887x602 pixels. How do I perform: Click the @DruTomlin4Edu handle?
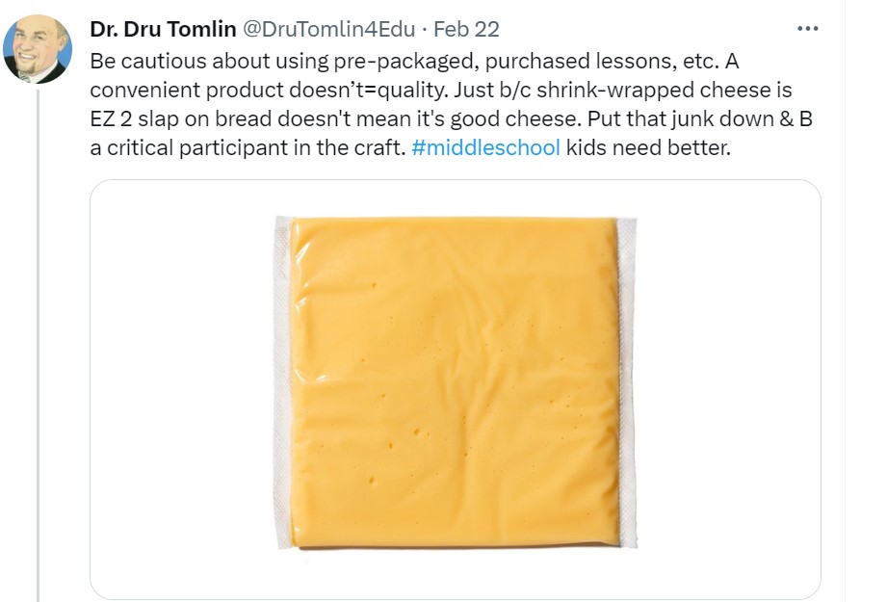click(332, 29)
